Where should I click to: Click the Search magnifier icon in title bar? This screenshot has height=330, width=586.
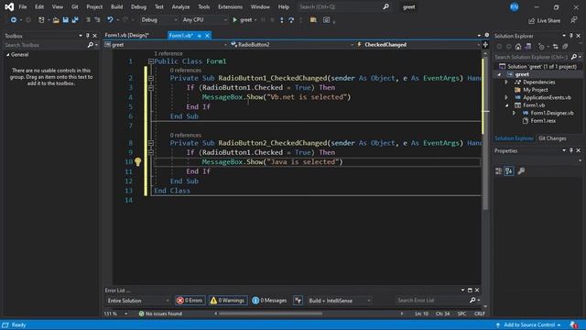click(385, 6)
